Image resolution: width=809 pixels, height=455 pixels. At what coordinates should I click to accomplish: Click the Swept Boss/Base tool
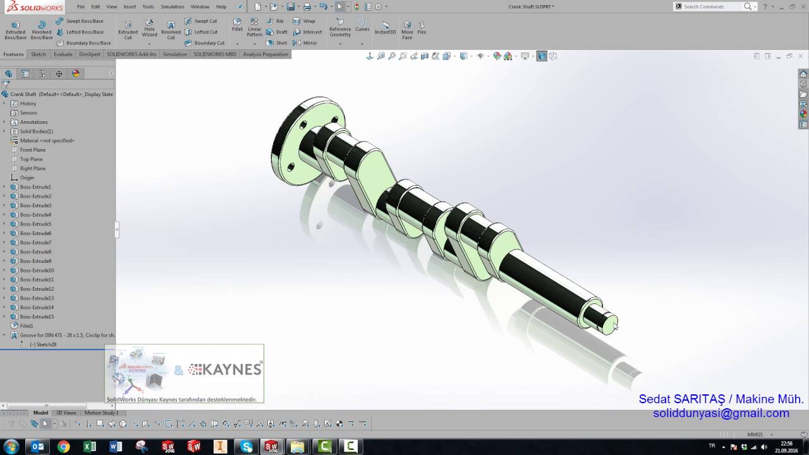pyautogui.click(x=79, y=21)
